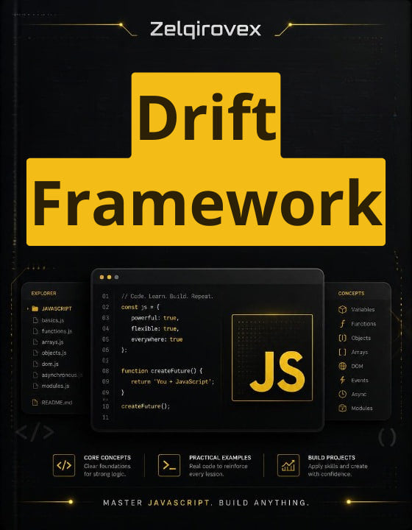Viewport: 412px width, 530px height.
Task: Click the file icon beside arrays.js
Action: click(x=35, y=342)
